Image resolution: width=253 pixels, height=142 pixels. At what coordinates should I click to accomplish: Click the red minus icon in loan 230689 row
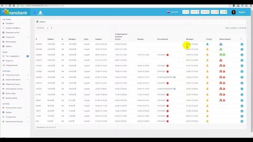[x=168, y=55]
